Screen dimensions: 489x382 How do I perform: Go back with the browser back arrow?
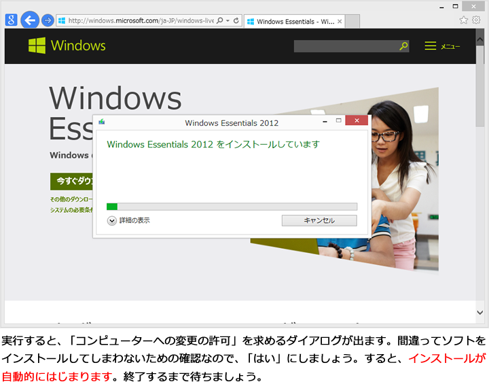(x=30, y=20)
